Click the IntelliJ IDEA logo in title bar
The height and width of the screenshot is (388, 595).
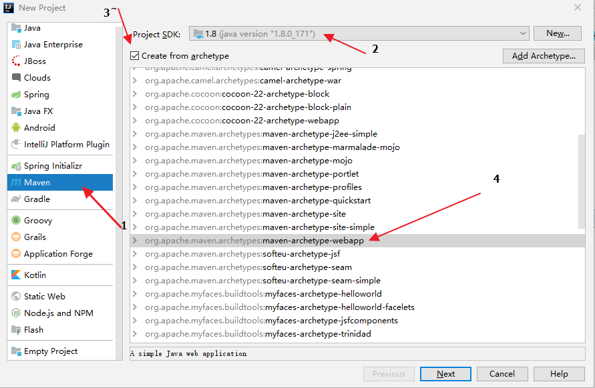pos(9,7)
